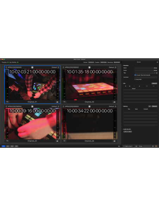Viewport: 159px width, 206px height.
Task: Click the D button atop Channel_02 viewer
Action: (x=115, y=67)
